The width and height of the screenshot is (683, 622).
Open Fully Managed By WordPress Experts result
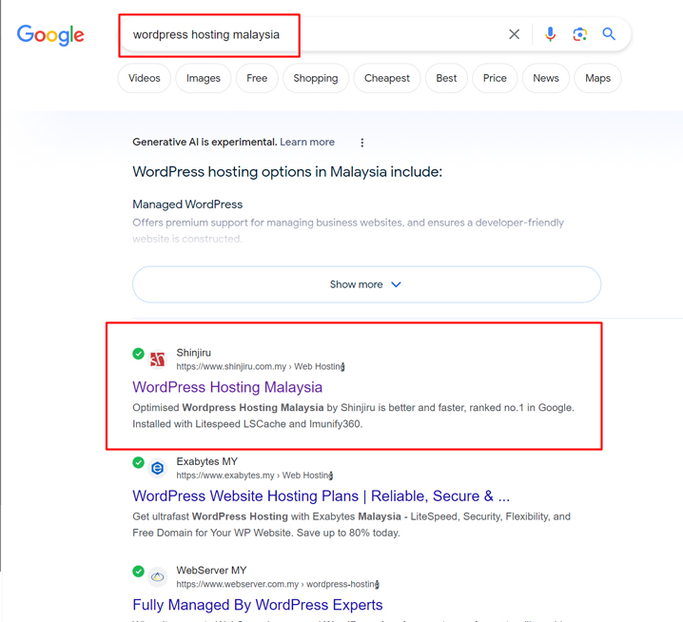(258, 605)
